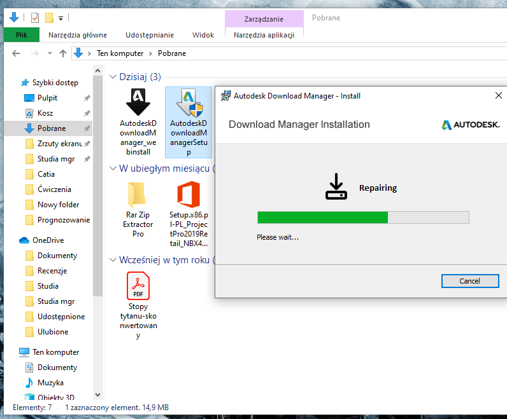Close the Autodesk Download Manager Install dialog
Image resolution: width=507 pixels, height=419 pixels.
499,95
